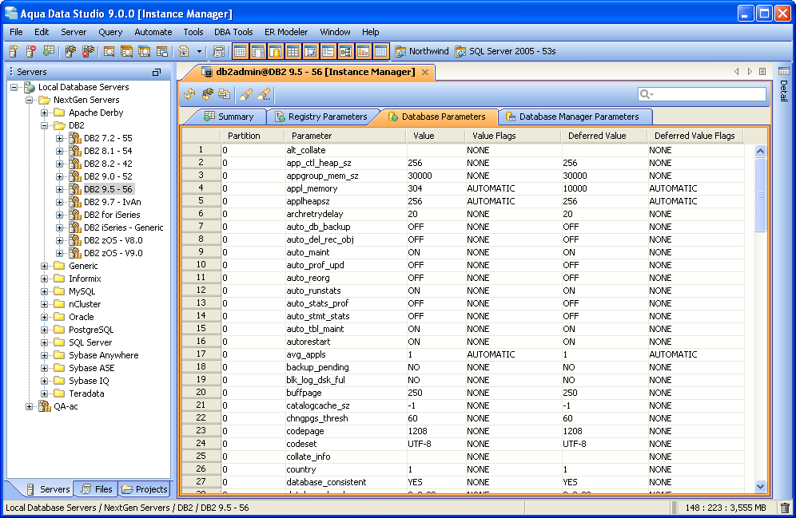Select row number 17 header
796x518 pixels.
tap(201, 354)
